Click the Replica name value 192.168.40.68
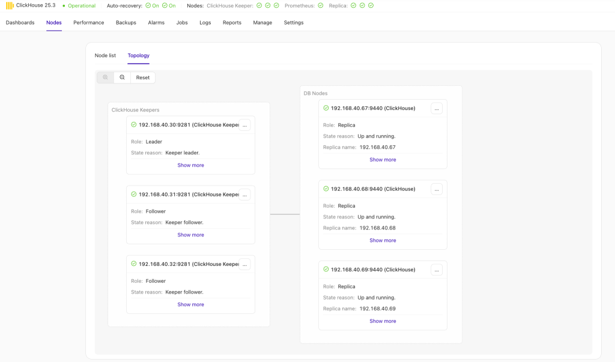Screen dimensions: 615x362 coord(377,228)
